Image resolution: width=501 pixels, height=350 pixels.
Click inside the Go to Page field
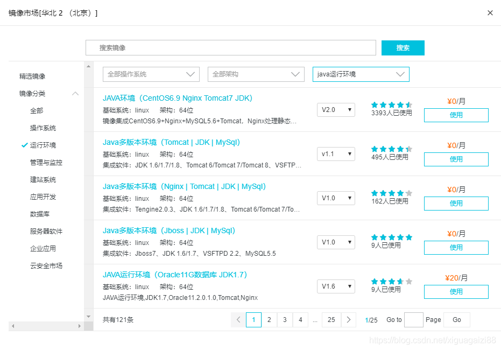click(x=413, y=319)
